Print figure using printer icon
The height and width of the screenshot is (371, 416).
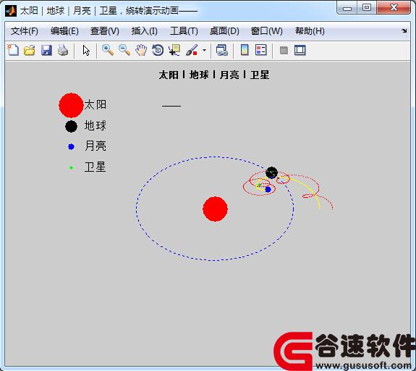pos(63,50)
